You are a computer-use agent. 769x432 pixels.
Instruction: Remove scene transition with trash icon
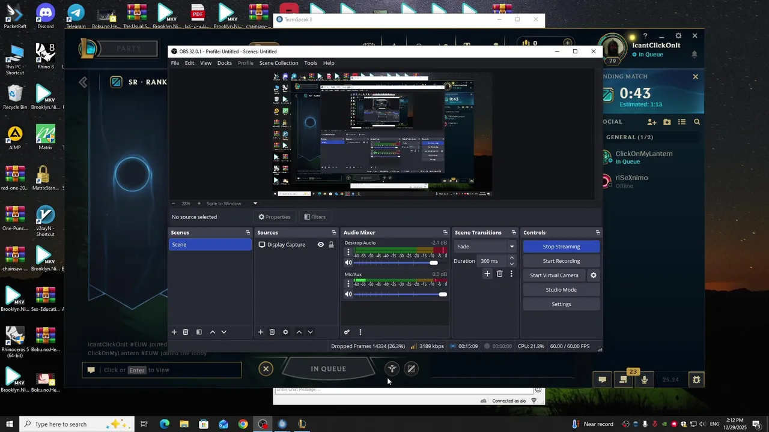tap(499, 274)
